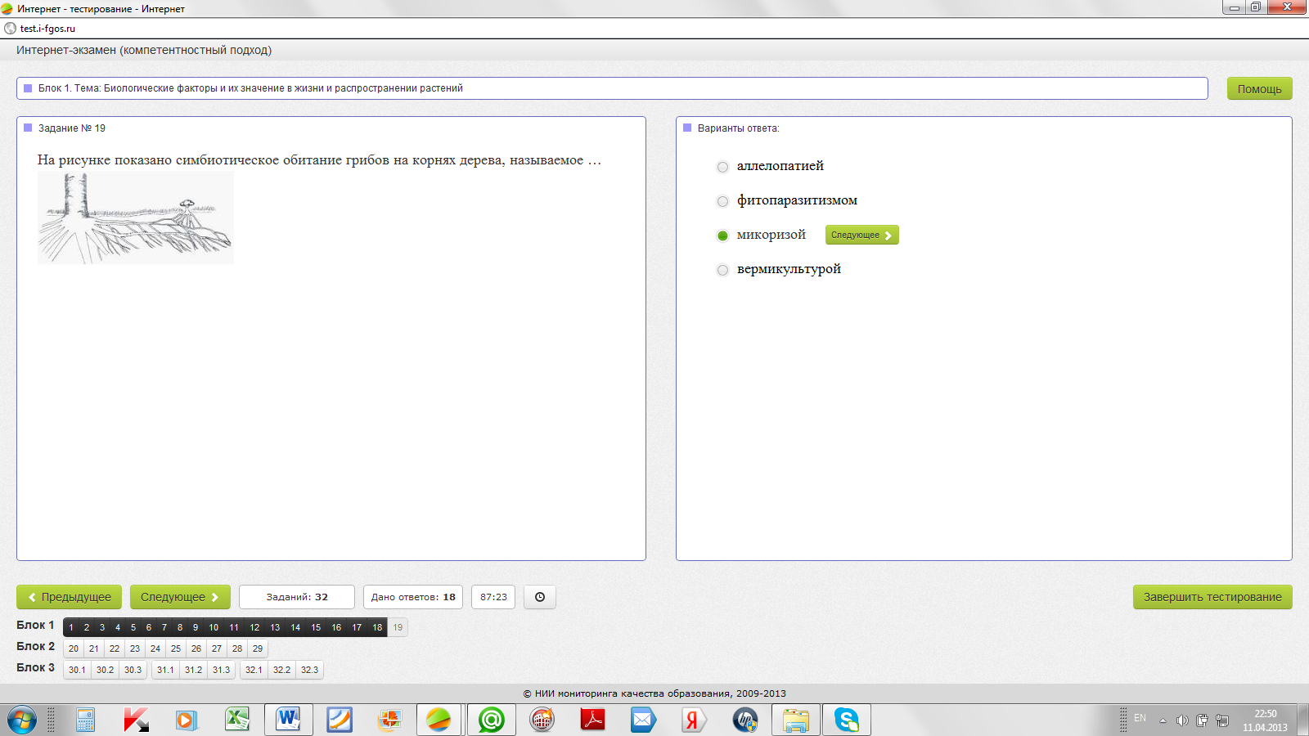The height and width of the screenshot is (736, 1309).
Task: Click the 'Дано ответов: 18' counter
Action: 413,597
